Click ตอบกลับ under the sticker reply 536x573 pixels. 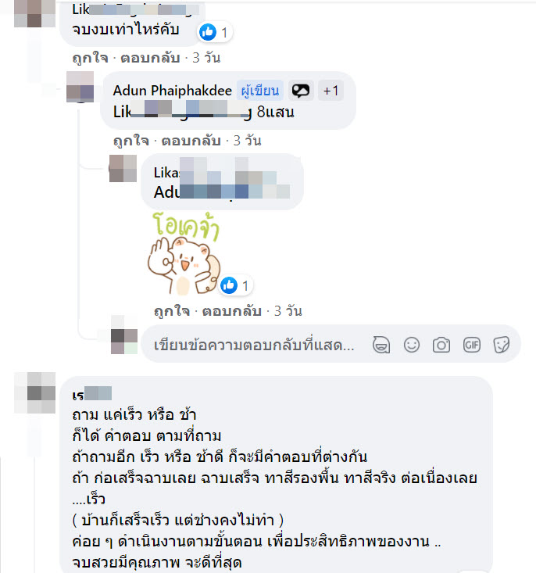click(x=232, y=311)
